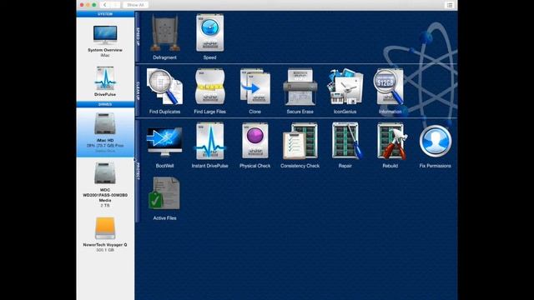Open Fix Permissions tool
534x300 pixels.
pyautogui.click(x=436, y=146)
